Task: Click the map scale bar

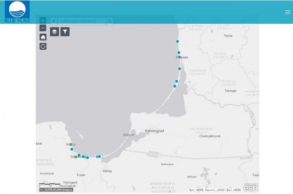Action: point(50,185)
